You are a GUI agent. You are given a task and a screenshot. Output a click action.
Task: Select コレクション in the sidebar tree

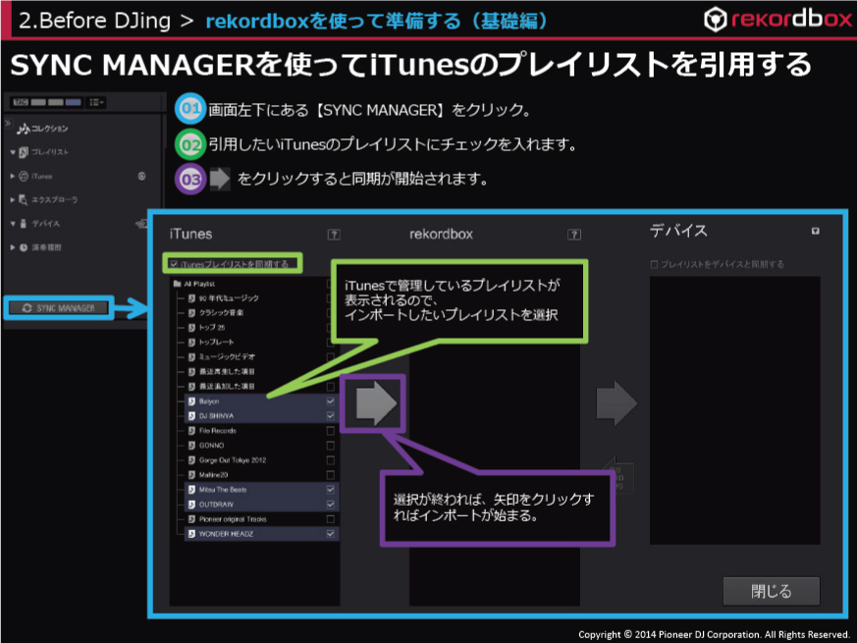[42, 129]
